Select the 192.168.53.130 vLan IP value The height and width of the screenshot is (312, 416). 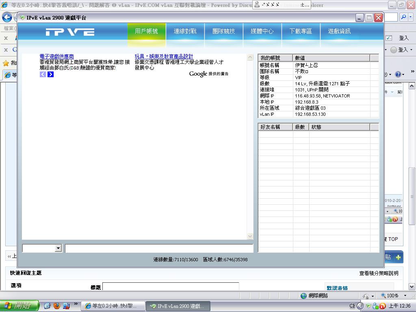(310, 114)
